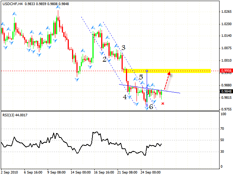This screenshot has width=233, height=175.
Task: Click the fractal arrow above the 1.0265 peak
Action: tap(58, 7)
